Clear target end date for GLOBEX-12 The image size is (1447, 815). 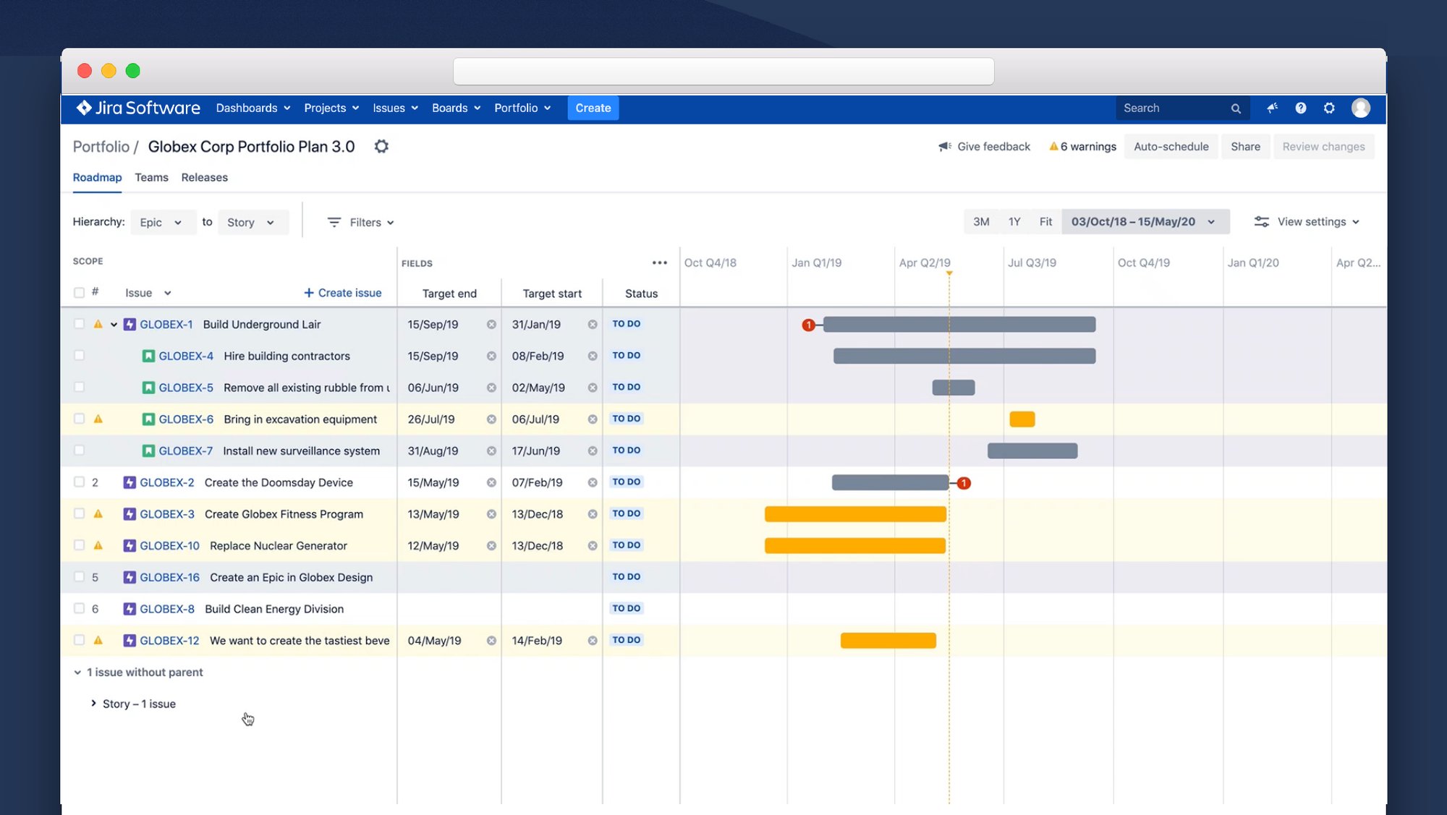pyautogui.click(x=491, y=641)
